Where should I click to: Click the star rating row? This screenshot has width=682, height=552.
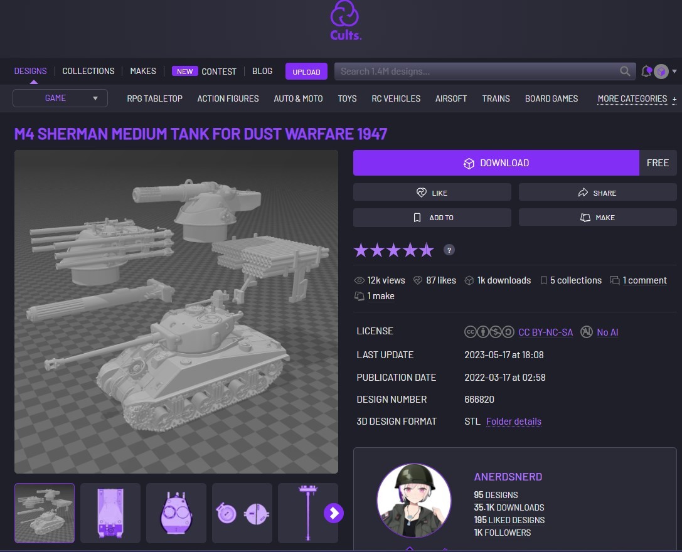[393, 250]
